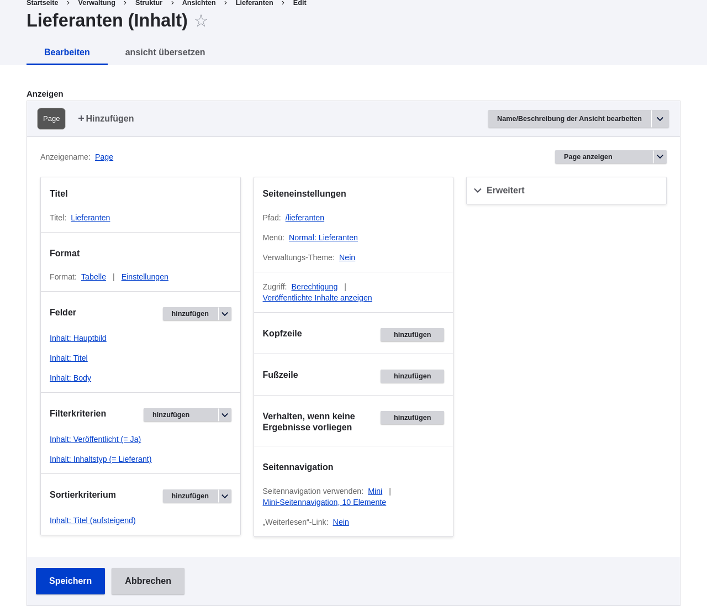
Task: Open the dropdown arrow next to Name/Beschreibung der Ansicht bearbeiten
Action: pos(660,119)
